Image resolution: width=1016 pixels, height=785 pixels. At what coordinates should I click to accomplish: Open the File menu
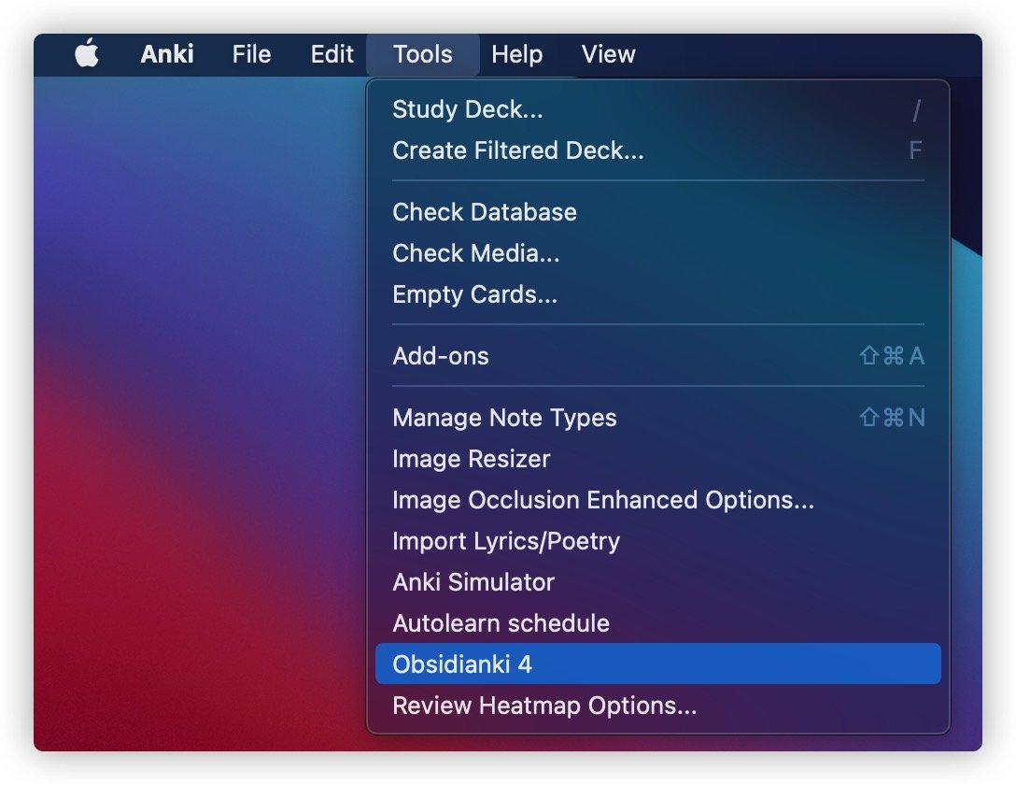[x=251, y=54]
